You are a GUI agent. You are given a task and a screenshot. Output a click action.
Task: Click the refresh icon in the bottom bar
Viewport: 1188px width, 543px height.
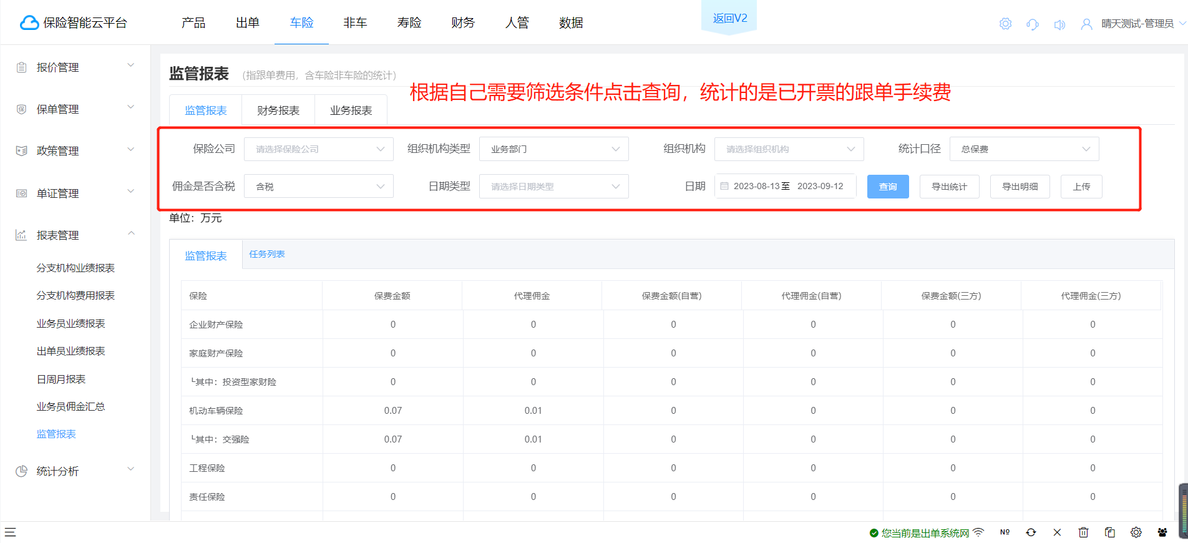[1031, 532]
